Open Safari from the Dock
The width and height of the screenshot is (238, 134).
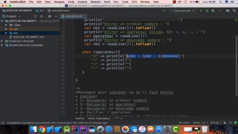109,130
